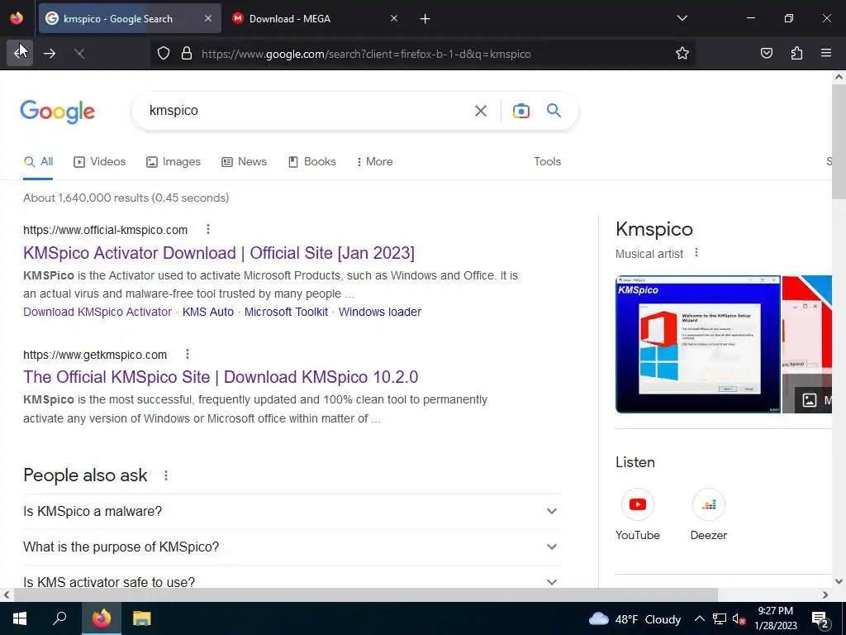Go back using the browser back arrow
The width and height of the screenshot is (846, 635).
(20, 53)
